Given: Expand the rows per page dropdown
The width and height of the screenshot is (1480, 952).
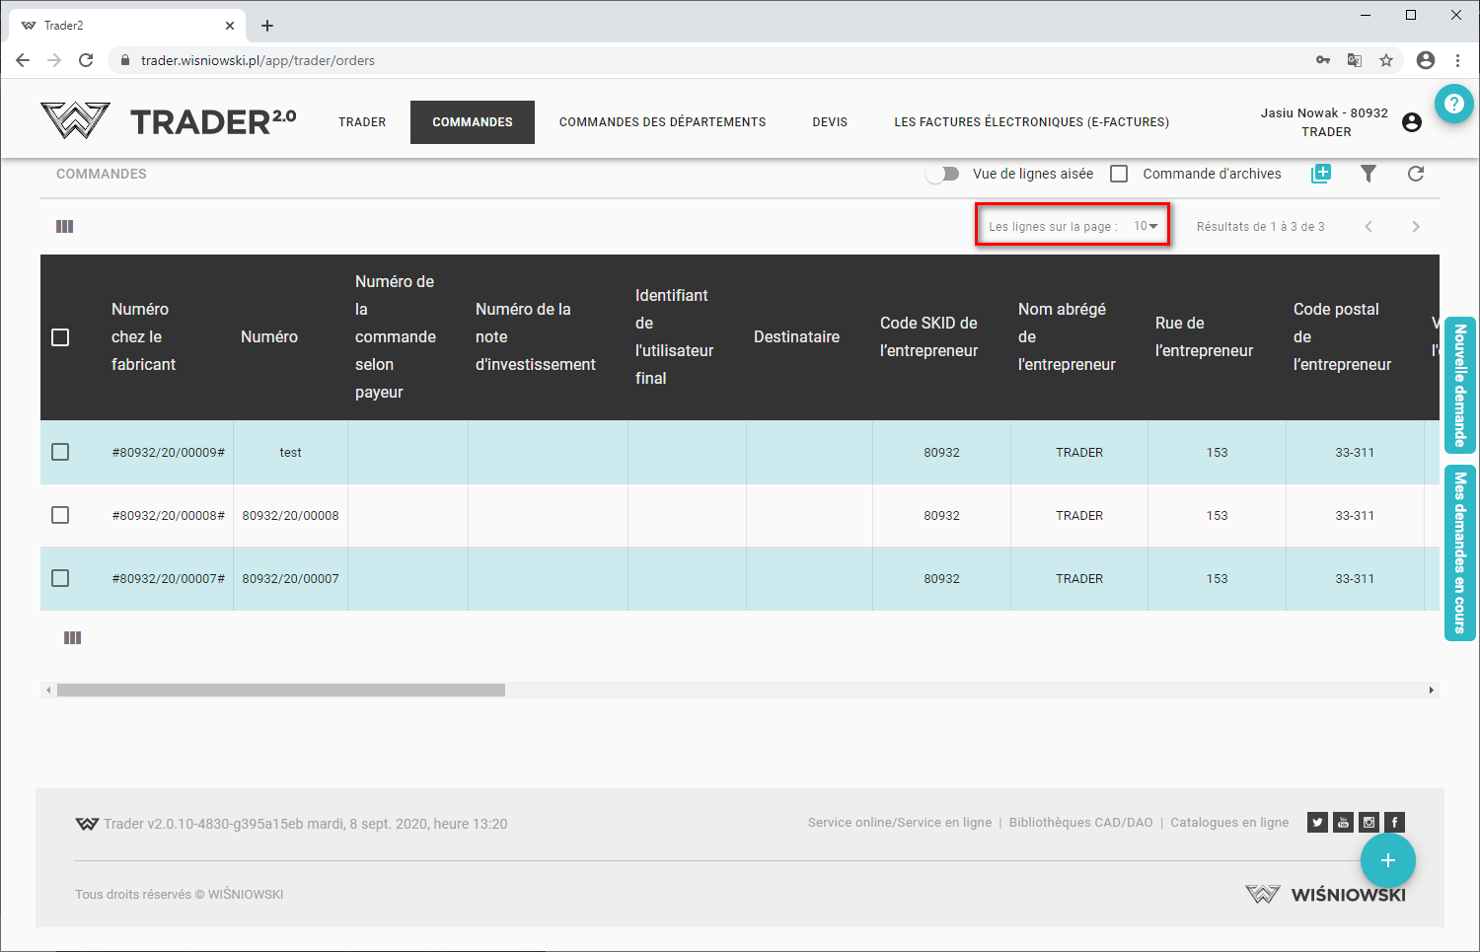Looking at the screenshot, I should [1146, 227].
